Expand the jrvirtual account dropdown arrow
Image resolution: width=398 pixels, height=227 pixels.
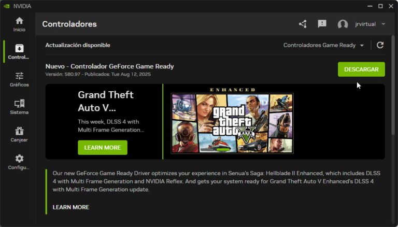(x=383, y=24)
